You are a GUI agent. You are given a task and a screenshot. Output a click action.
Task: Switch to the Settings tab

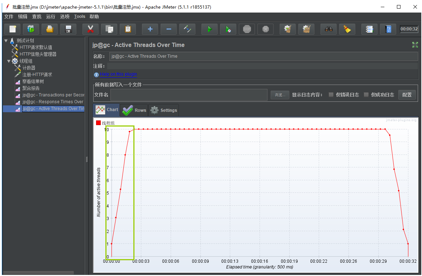coord(163,110)
